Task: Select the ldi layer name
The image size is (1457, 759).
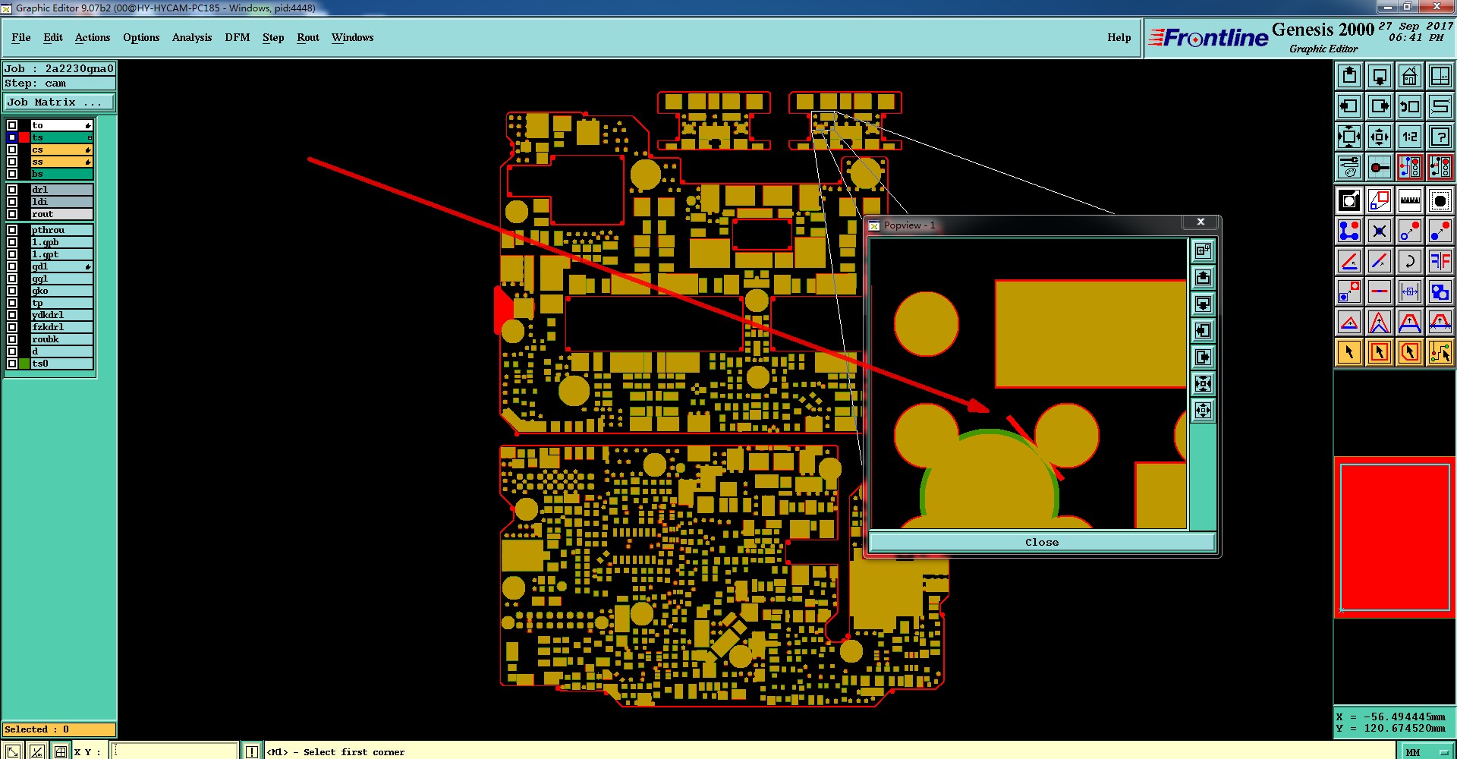Action: (x=62, y=202)
